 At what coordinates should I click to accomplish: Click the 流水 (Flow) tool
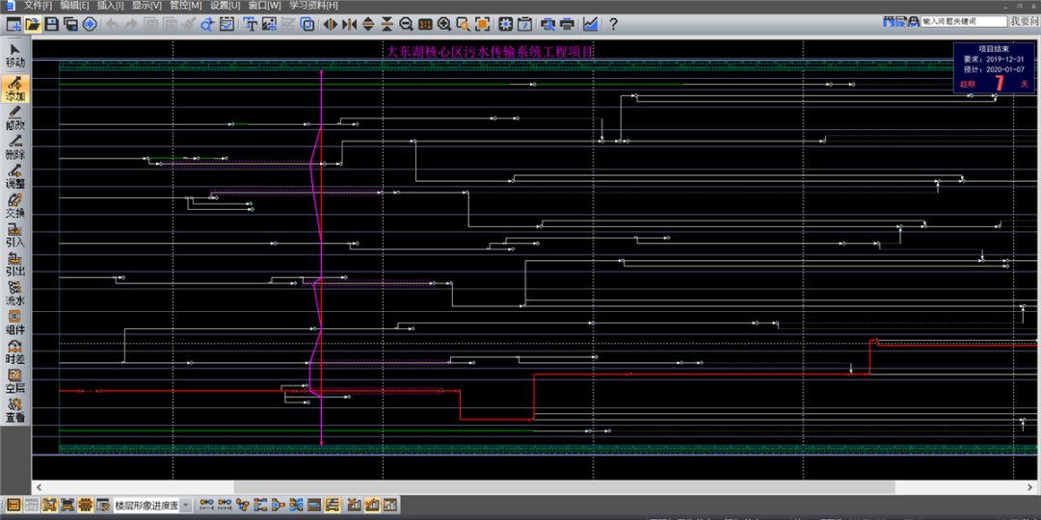(15, 294)
